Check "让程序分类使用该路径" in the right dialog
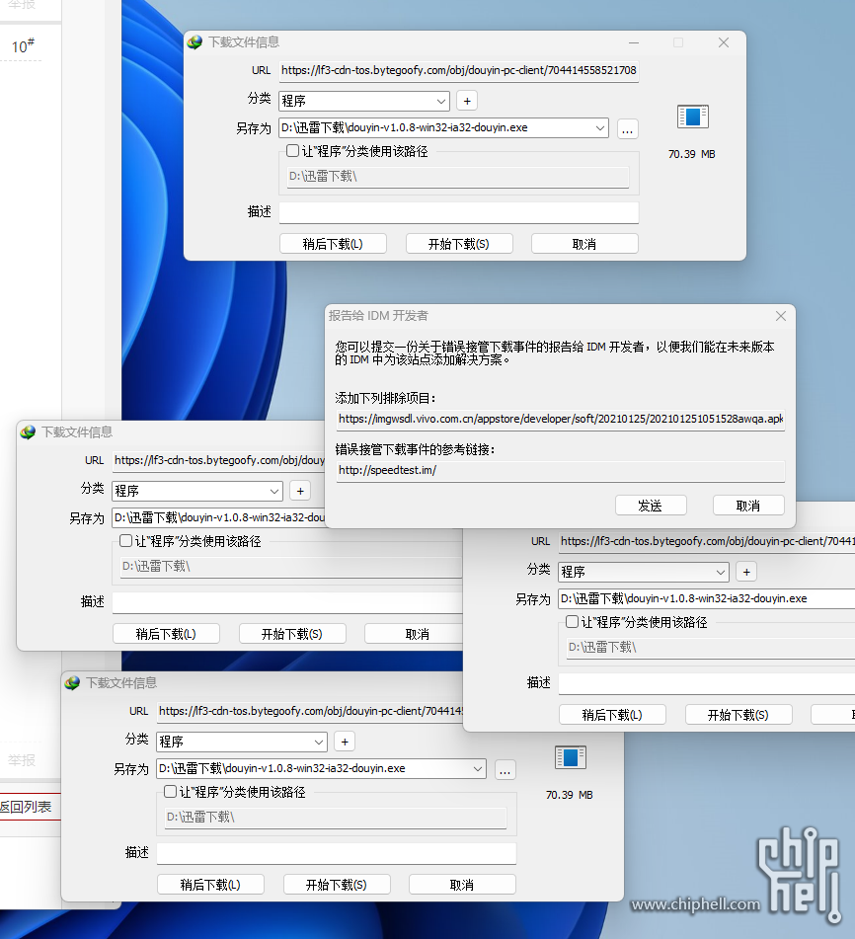855x939 pixels. 572,622
